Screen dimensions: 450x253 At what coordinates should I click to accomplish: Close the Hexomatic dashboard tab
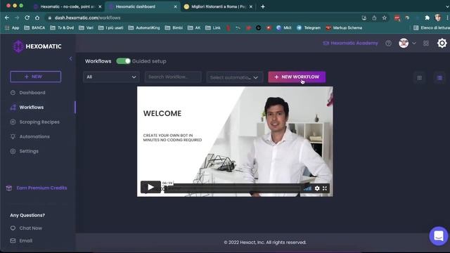[x=175, y=6]
